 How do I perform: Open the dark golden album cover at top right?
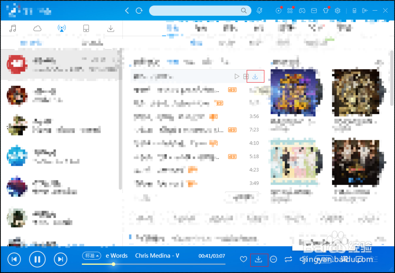click(356, 93)
